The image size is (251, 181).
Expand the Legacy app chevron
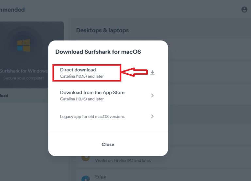(152, 116)
